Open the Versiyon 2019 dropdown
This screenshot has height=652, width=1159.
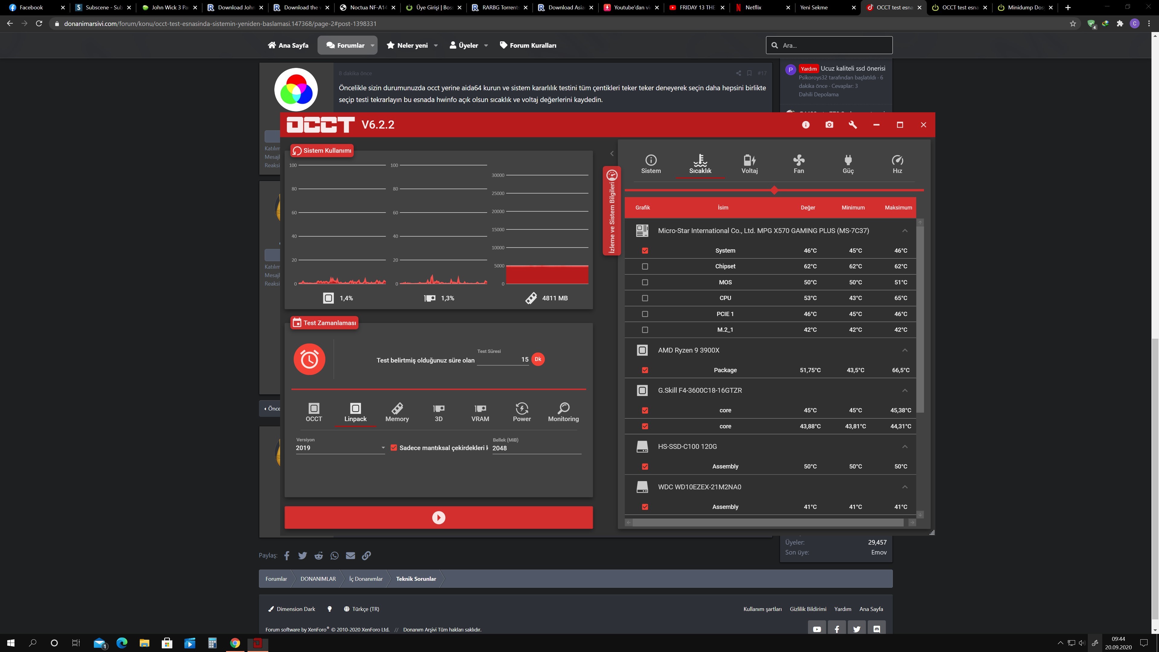[x=340, y=448]
